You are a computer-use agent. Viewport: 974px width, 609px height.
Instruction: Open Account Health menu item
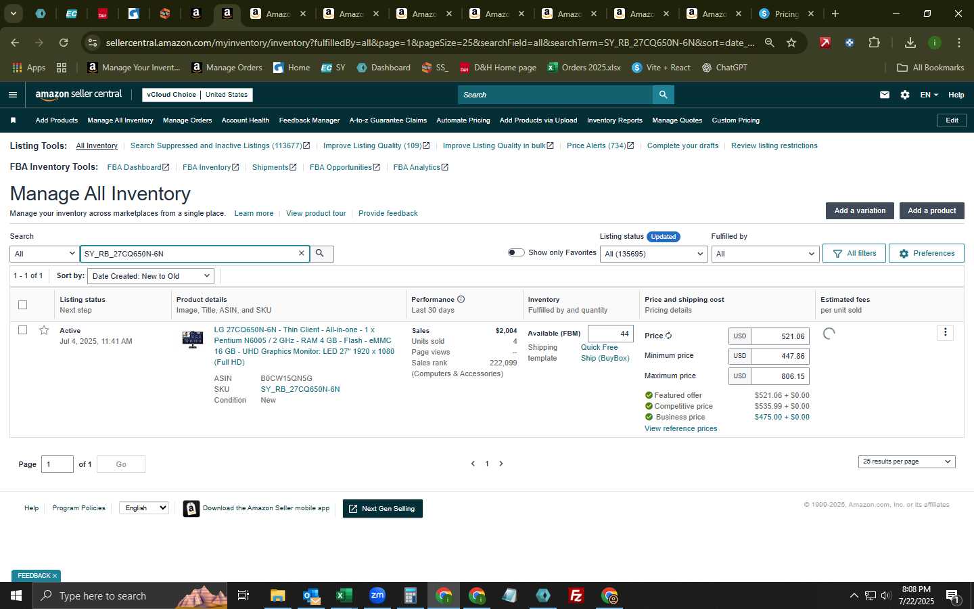(246, 120)
